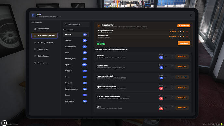Select the Muscle category

coord(76,35)
